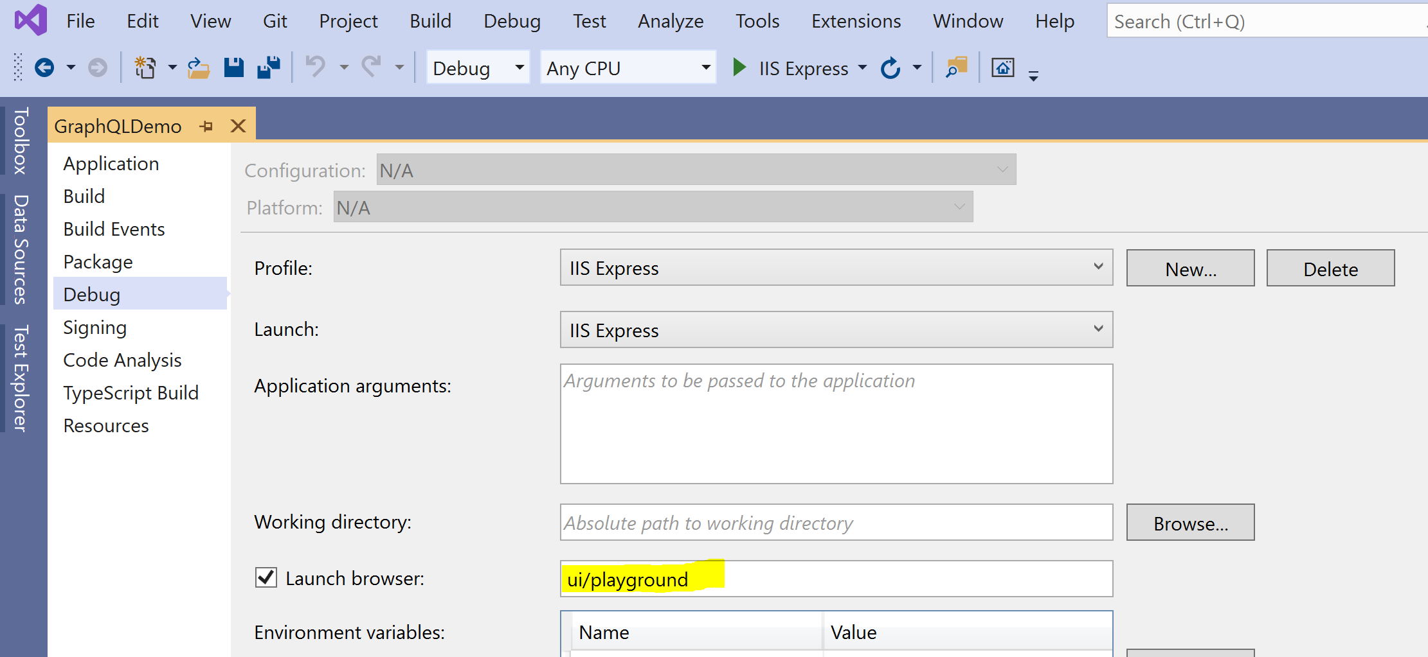
Task: Open the Extensions menu
Action: point(856,21)
